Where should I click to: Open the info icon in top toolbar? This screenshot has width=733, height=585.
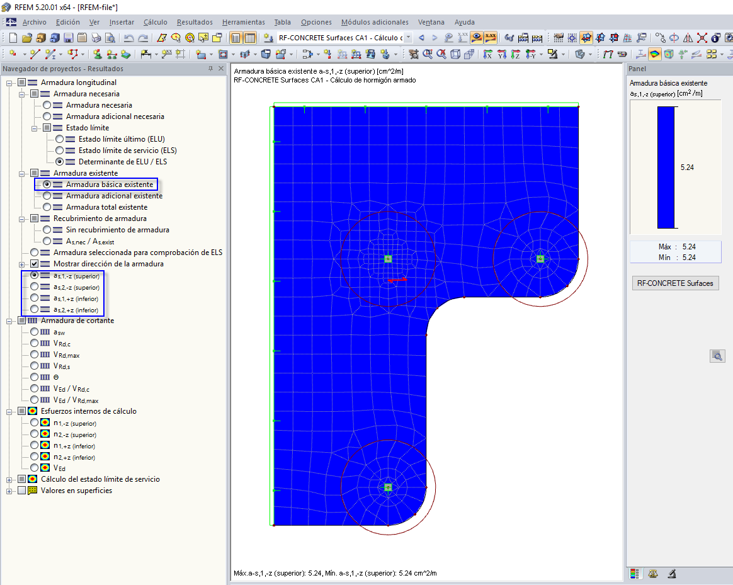click(x=715, y=38)
